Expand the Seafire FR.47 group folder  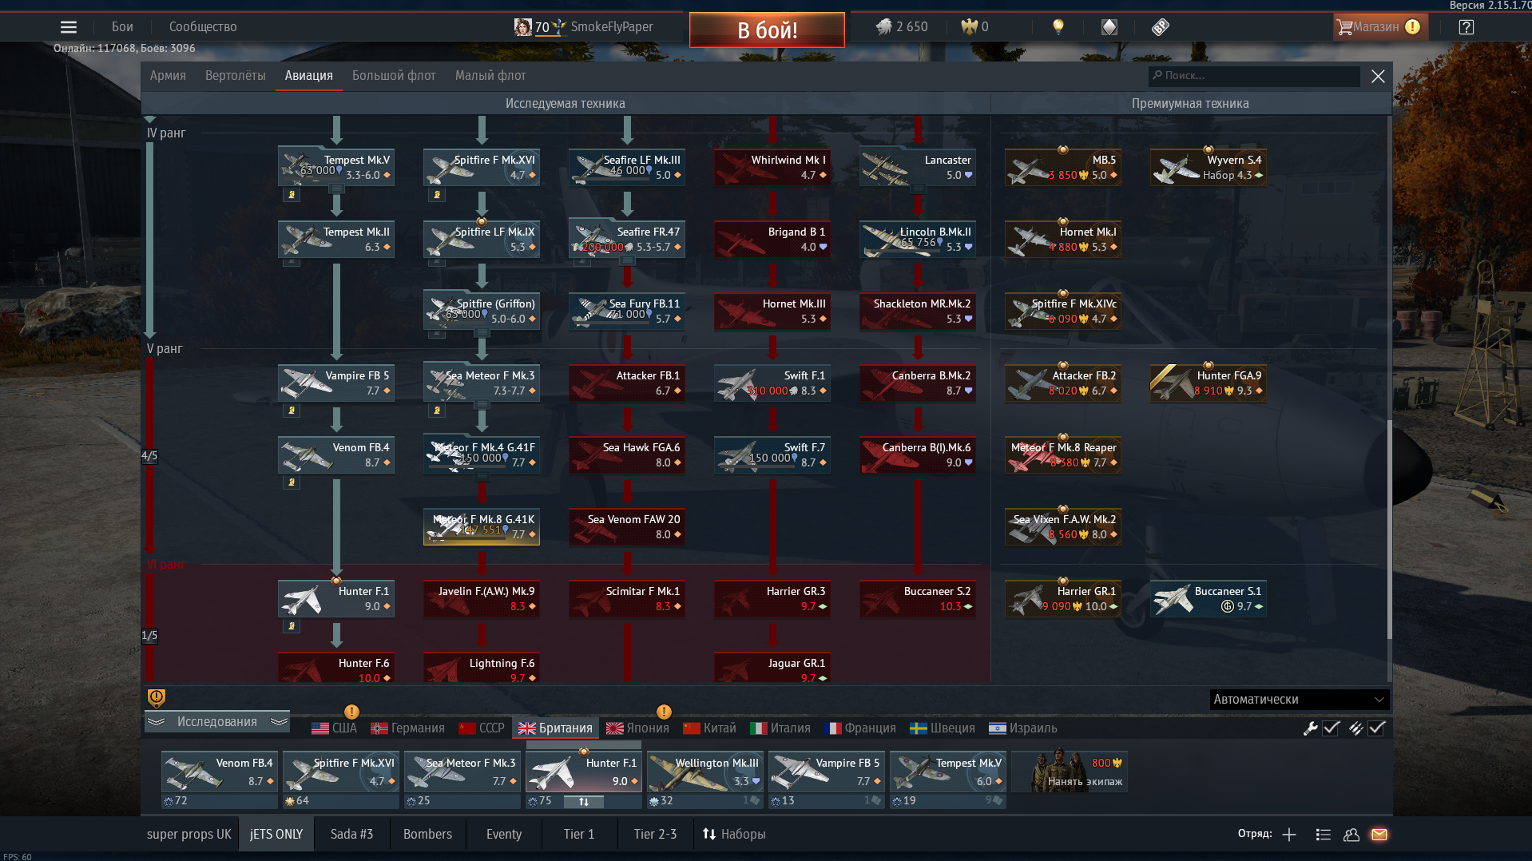(627, 261)
